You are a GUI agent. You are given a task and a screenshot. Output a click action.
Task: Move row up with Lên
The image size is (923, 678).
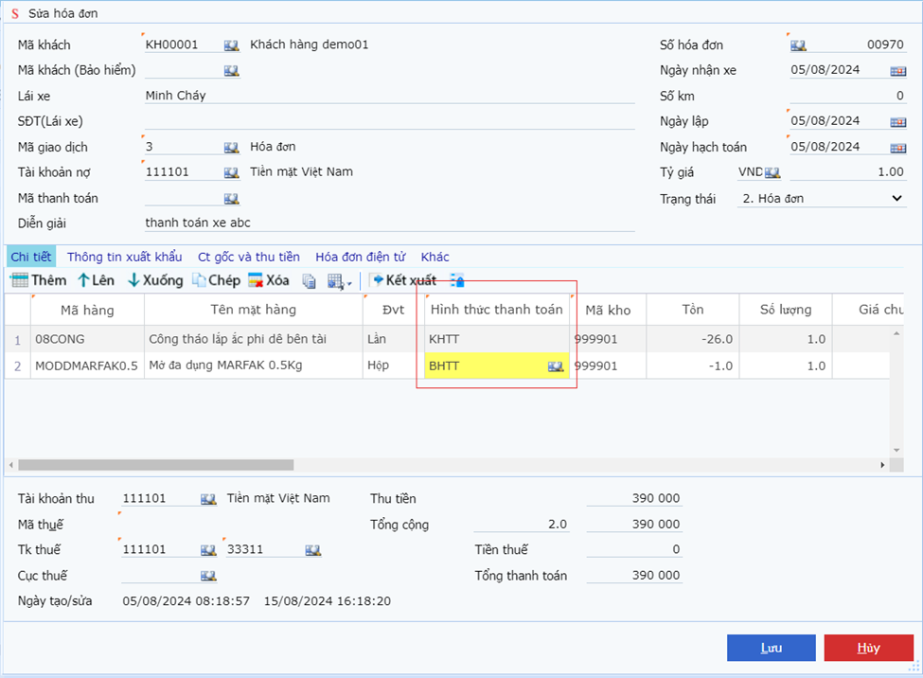[96, 280]
